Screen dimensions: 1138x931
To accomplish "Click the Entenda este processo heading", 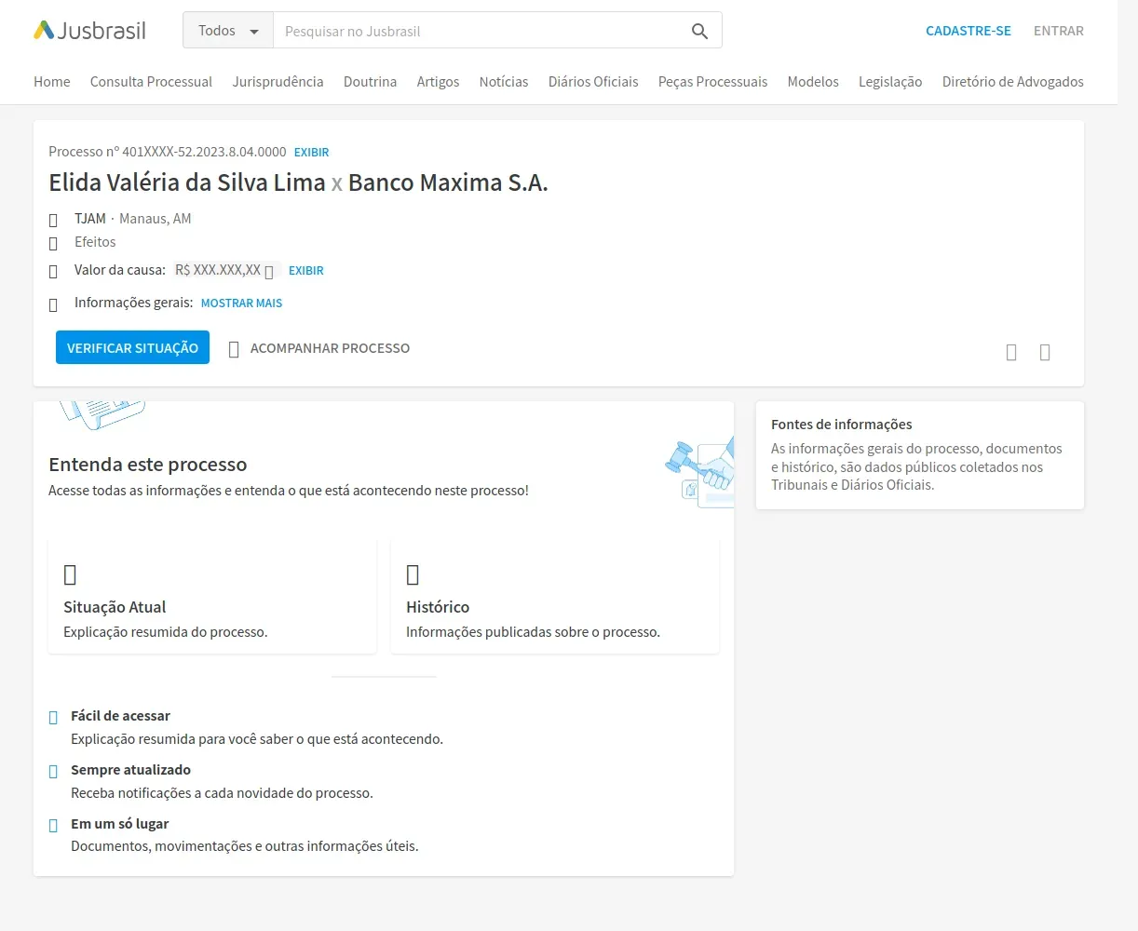I will [148, 465].
